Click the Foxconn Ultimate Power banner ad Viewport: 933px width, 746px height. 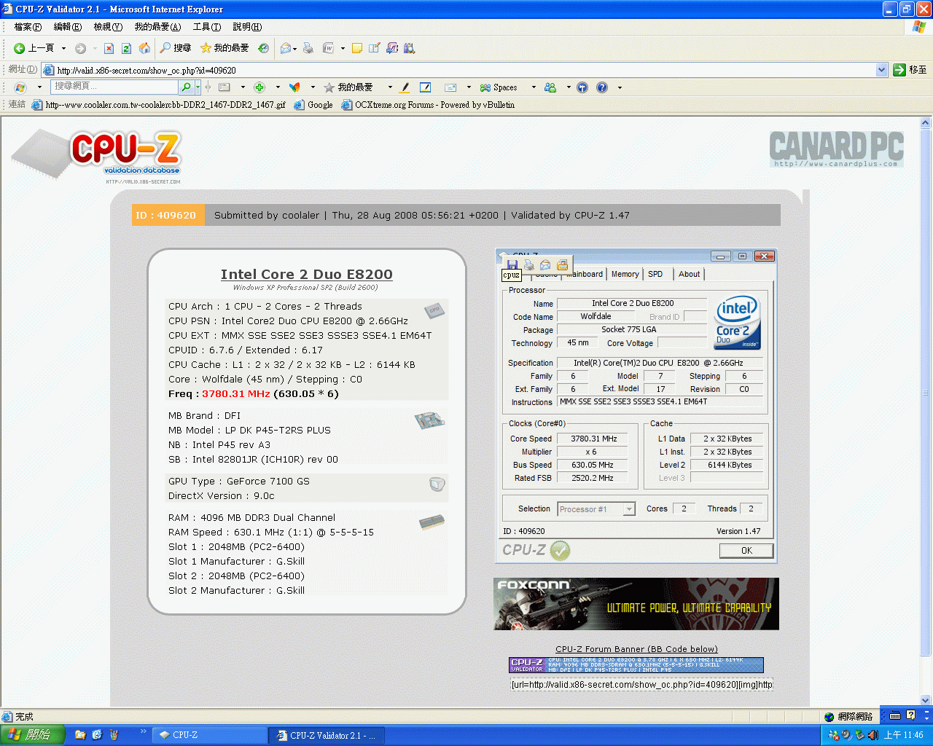[x=636, y=604]
